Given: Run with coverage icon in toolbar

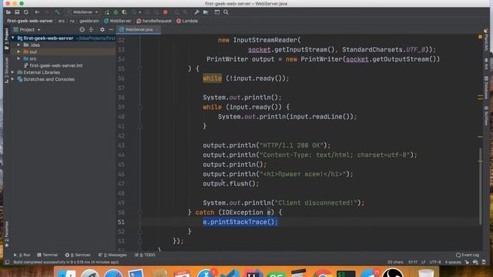Looking at the screenshot, I should 125,12.
